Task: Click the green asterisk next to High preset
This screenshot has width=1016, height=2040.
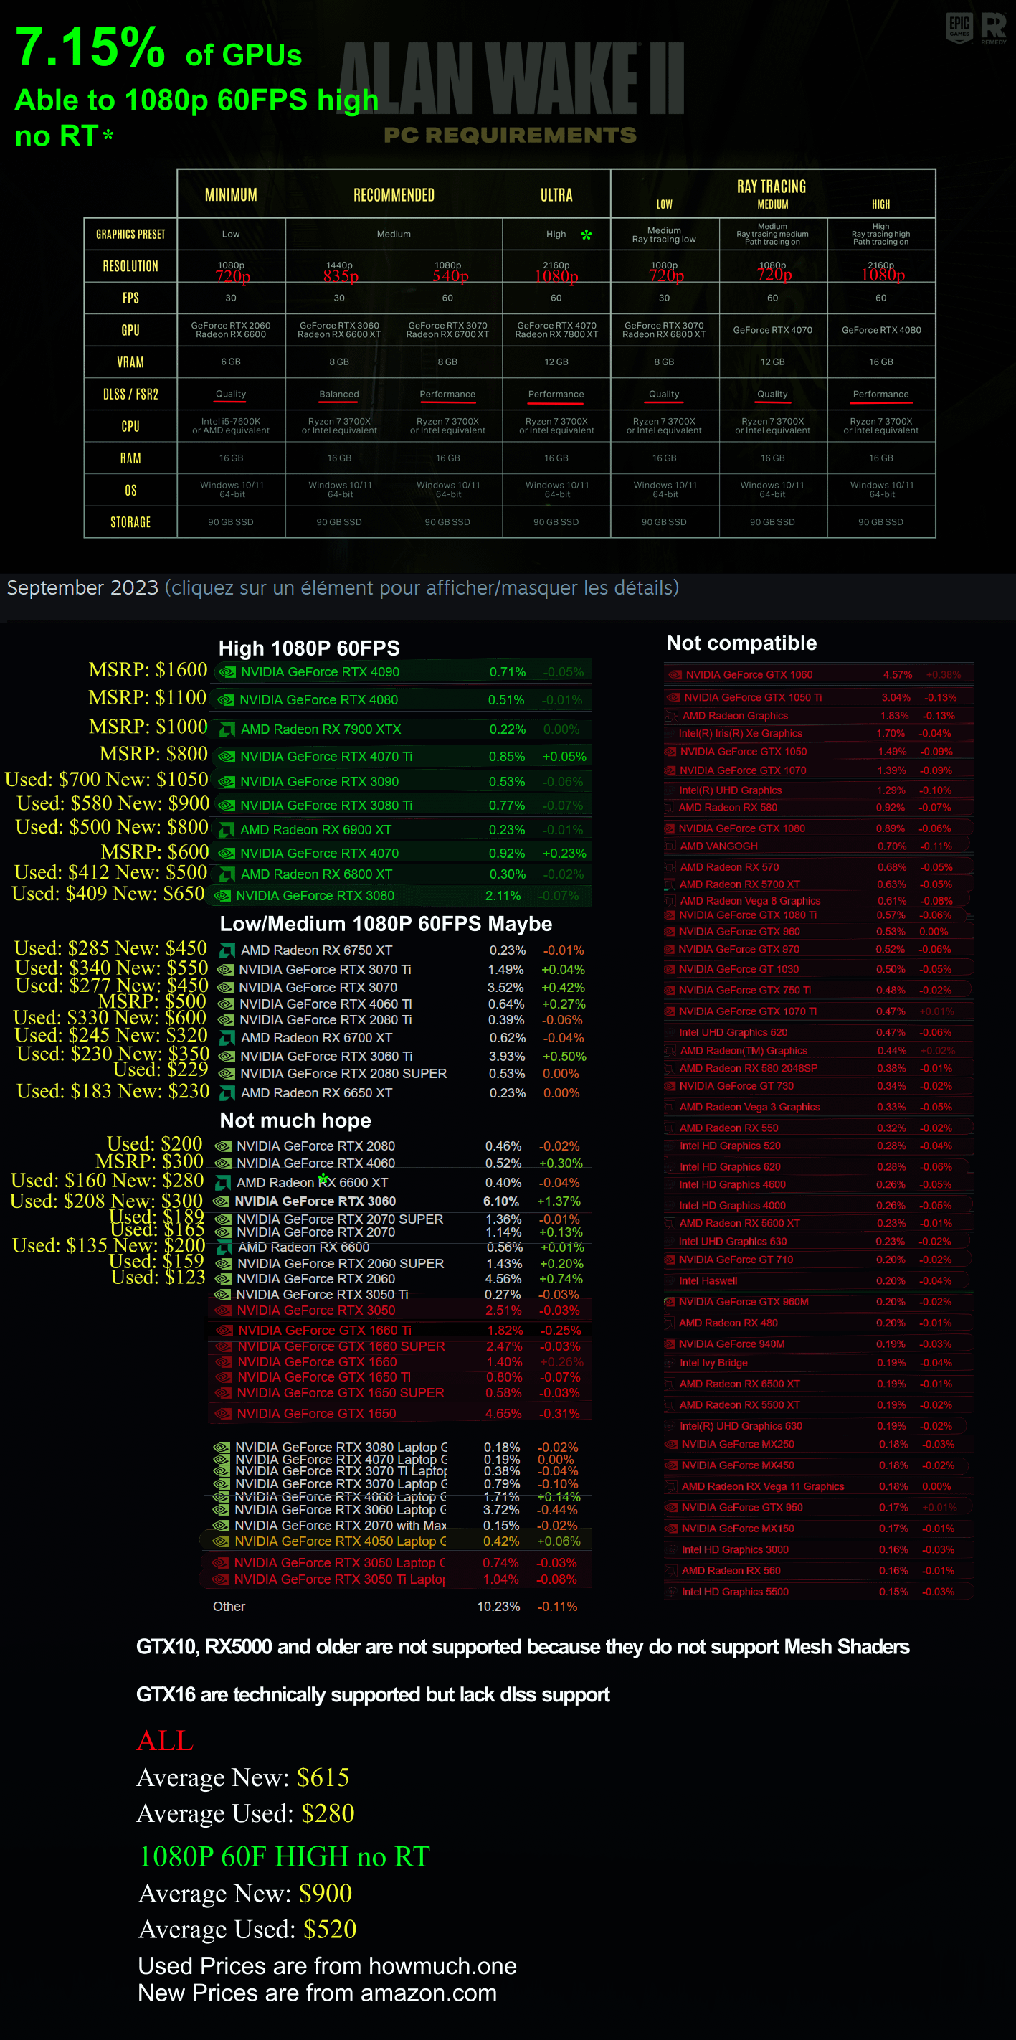Action: [x=586, y=235]
